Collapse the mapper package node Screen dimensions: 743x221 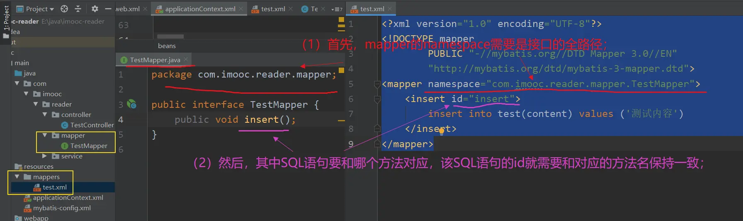pos(45,135)
